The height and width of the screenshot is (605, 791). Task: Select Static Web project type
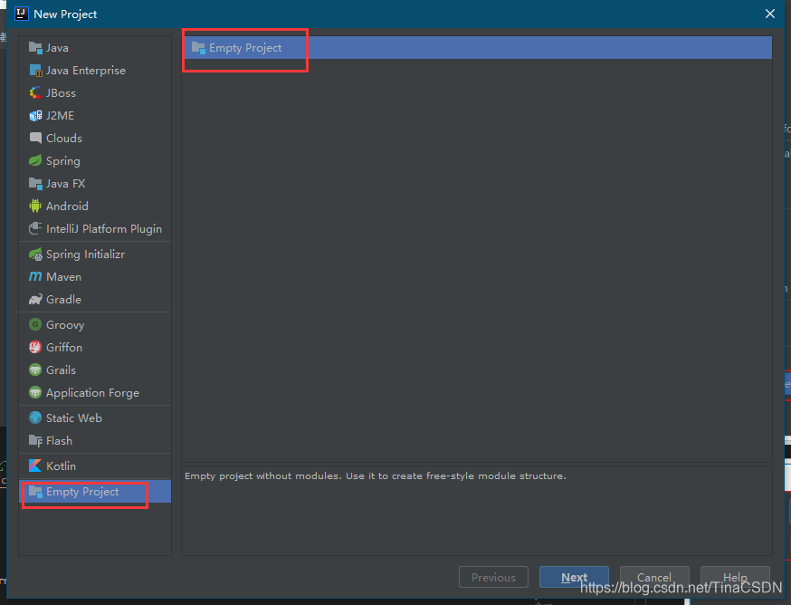click(x=95, y=418)
